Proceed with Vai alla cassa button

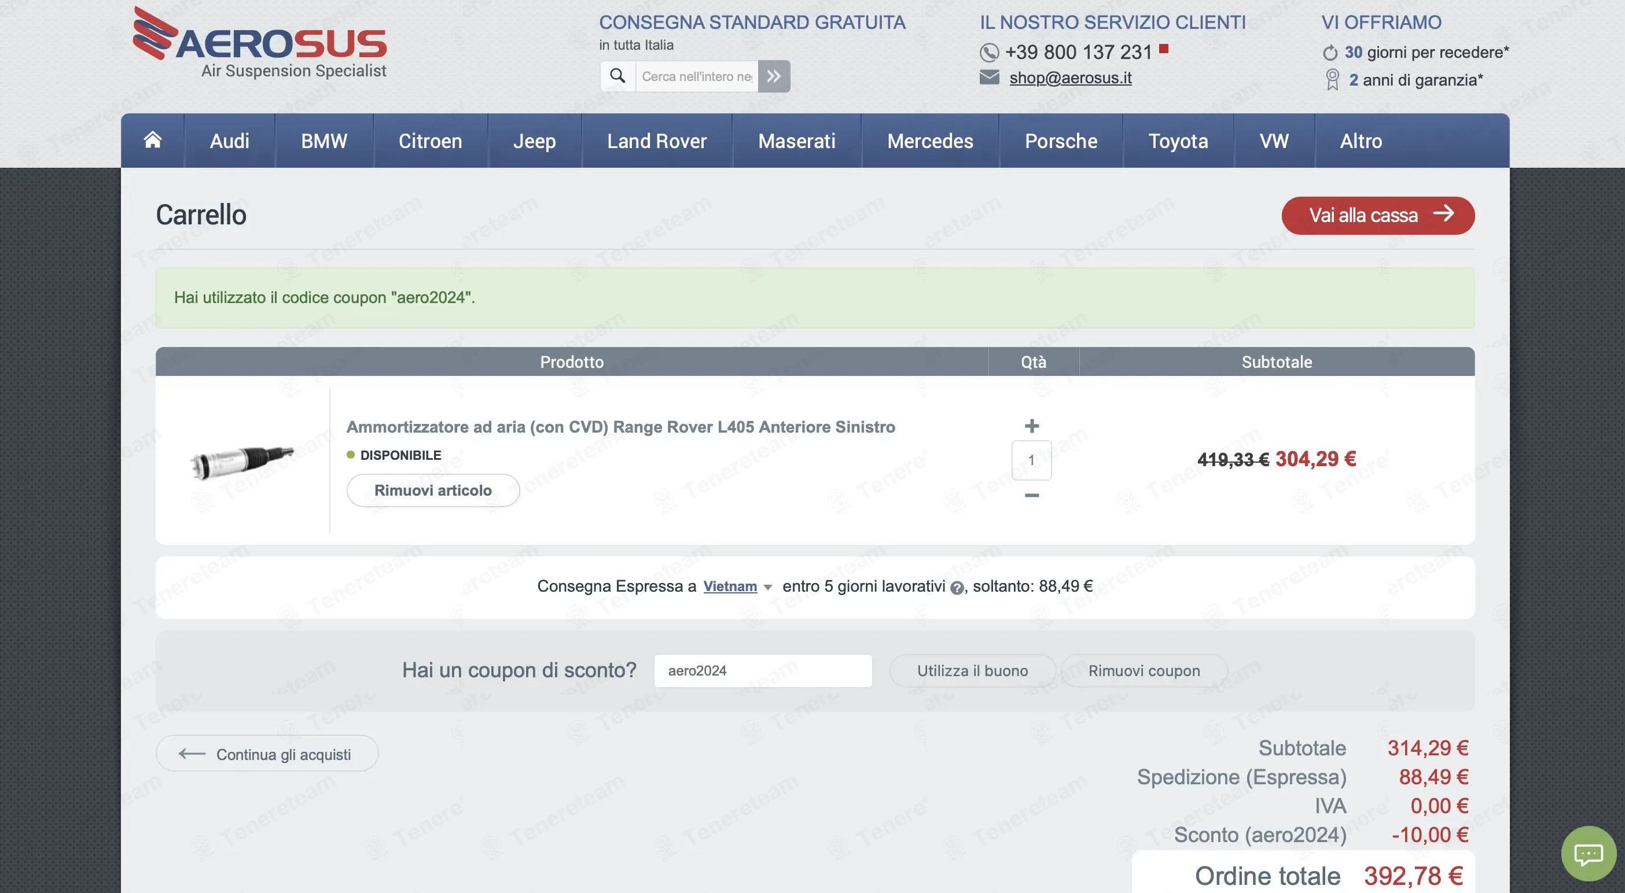pos(1378,216)
